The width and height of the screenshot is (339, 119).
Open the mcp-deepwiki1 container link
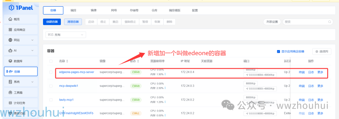68,86
